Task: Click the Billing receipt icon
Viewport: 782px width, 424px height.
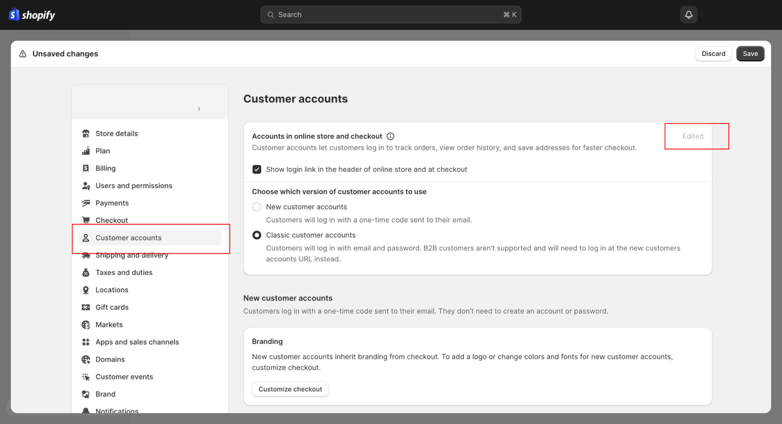Action: point(86,168)
